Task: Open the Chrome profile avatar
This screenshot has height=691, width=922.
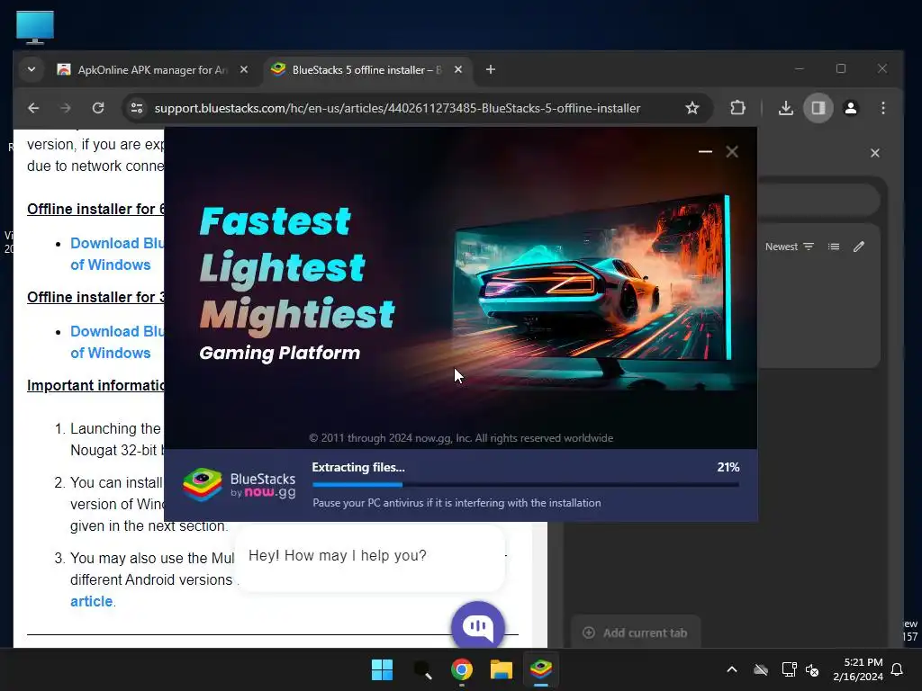Action: [850, 108]
